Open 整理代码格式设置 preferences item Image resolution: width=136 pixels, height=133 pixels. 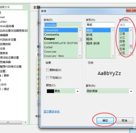[11, 66]
